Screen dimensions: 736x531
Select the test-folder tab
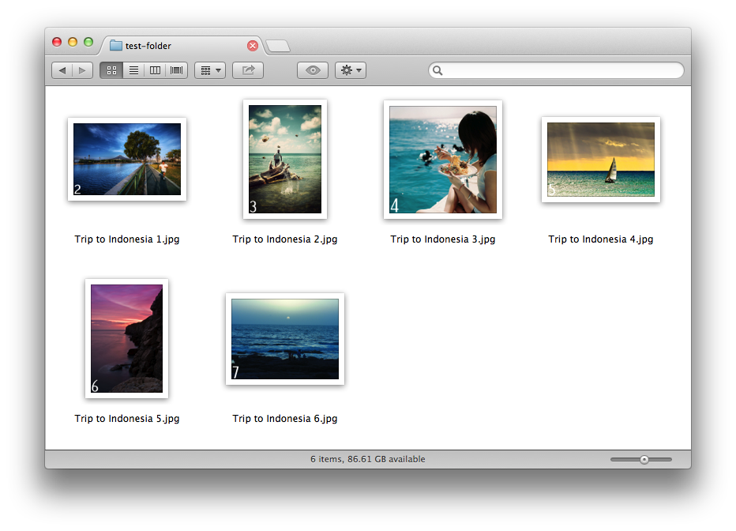tap(183, 46)
